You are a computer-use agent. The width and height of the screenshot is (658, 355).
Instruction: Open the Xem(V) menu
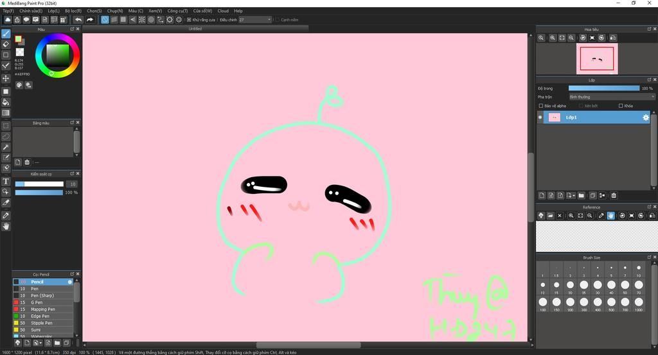tap(155, 11)
